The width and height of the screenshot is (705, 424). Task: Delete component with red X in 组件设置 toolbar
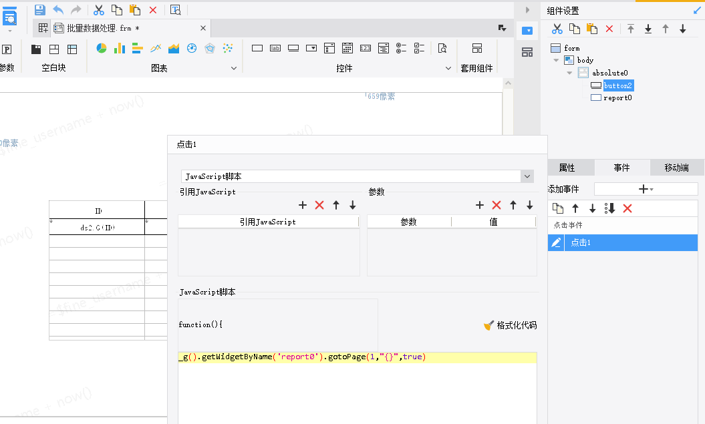click(609, 29)
